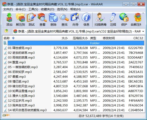The height and width of the screenshot is (120, 147).
Task: Click MP3 icon of 04 飘雪.mp3
Action: tap(5, 62)
